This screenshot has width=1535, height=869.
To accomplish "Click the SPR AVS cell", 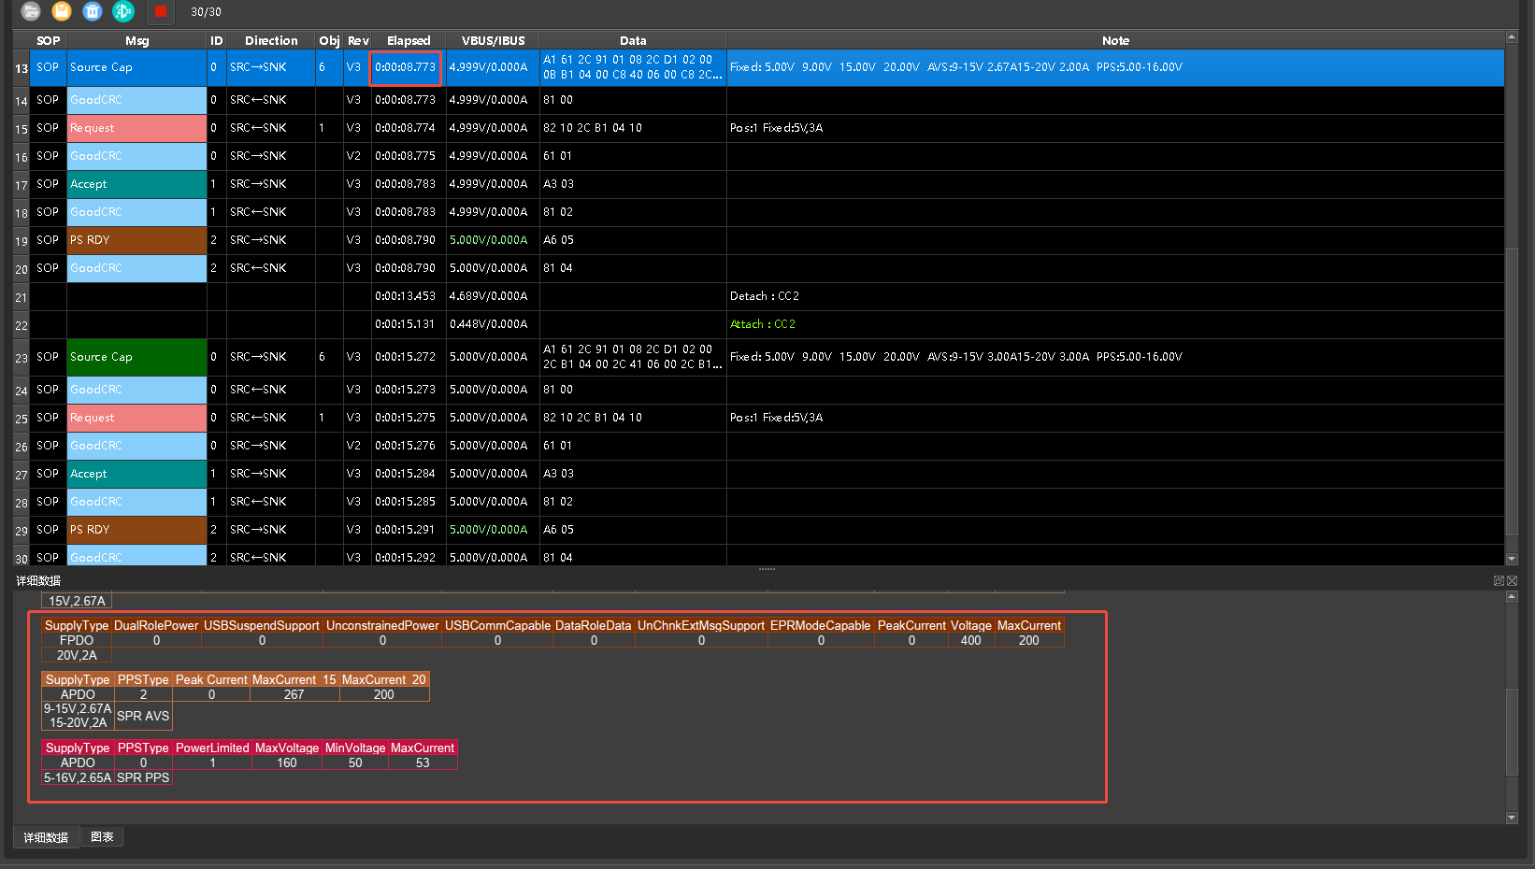I will pyautogui.click(x=143, y=716).
